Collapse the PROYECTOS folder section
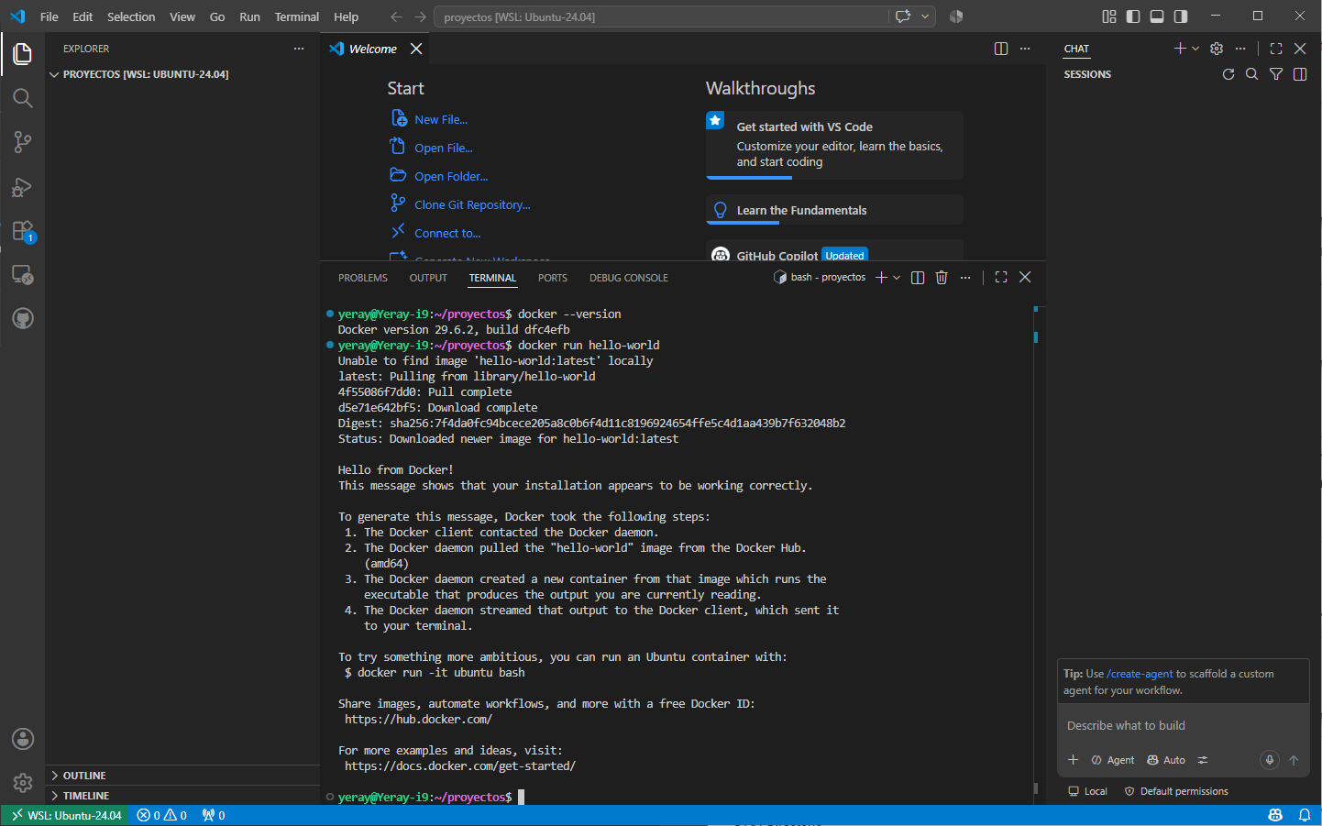 tap(182, 74)
